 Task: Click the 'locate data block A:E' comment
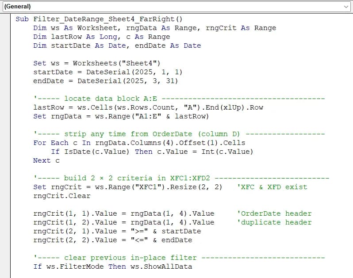(179, 99)
